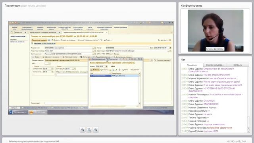Click История button in the bottom panel
This screenshot has width=254, height=143.
tap(14, 108)
